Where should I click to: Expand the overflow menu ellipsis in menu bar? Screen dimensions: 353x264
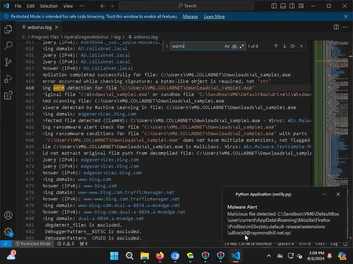[x=82, y=6]
